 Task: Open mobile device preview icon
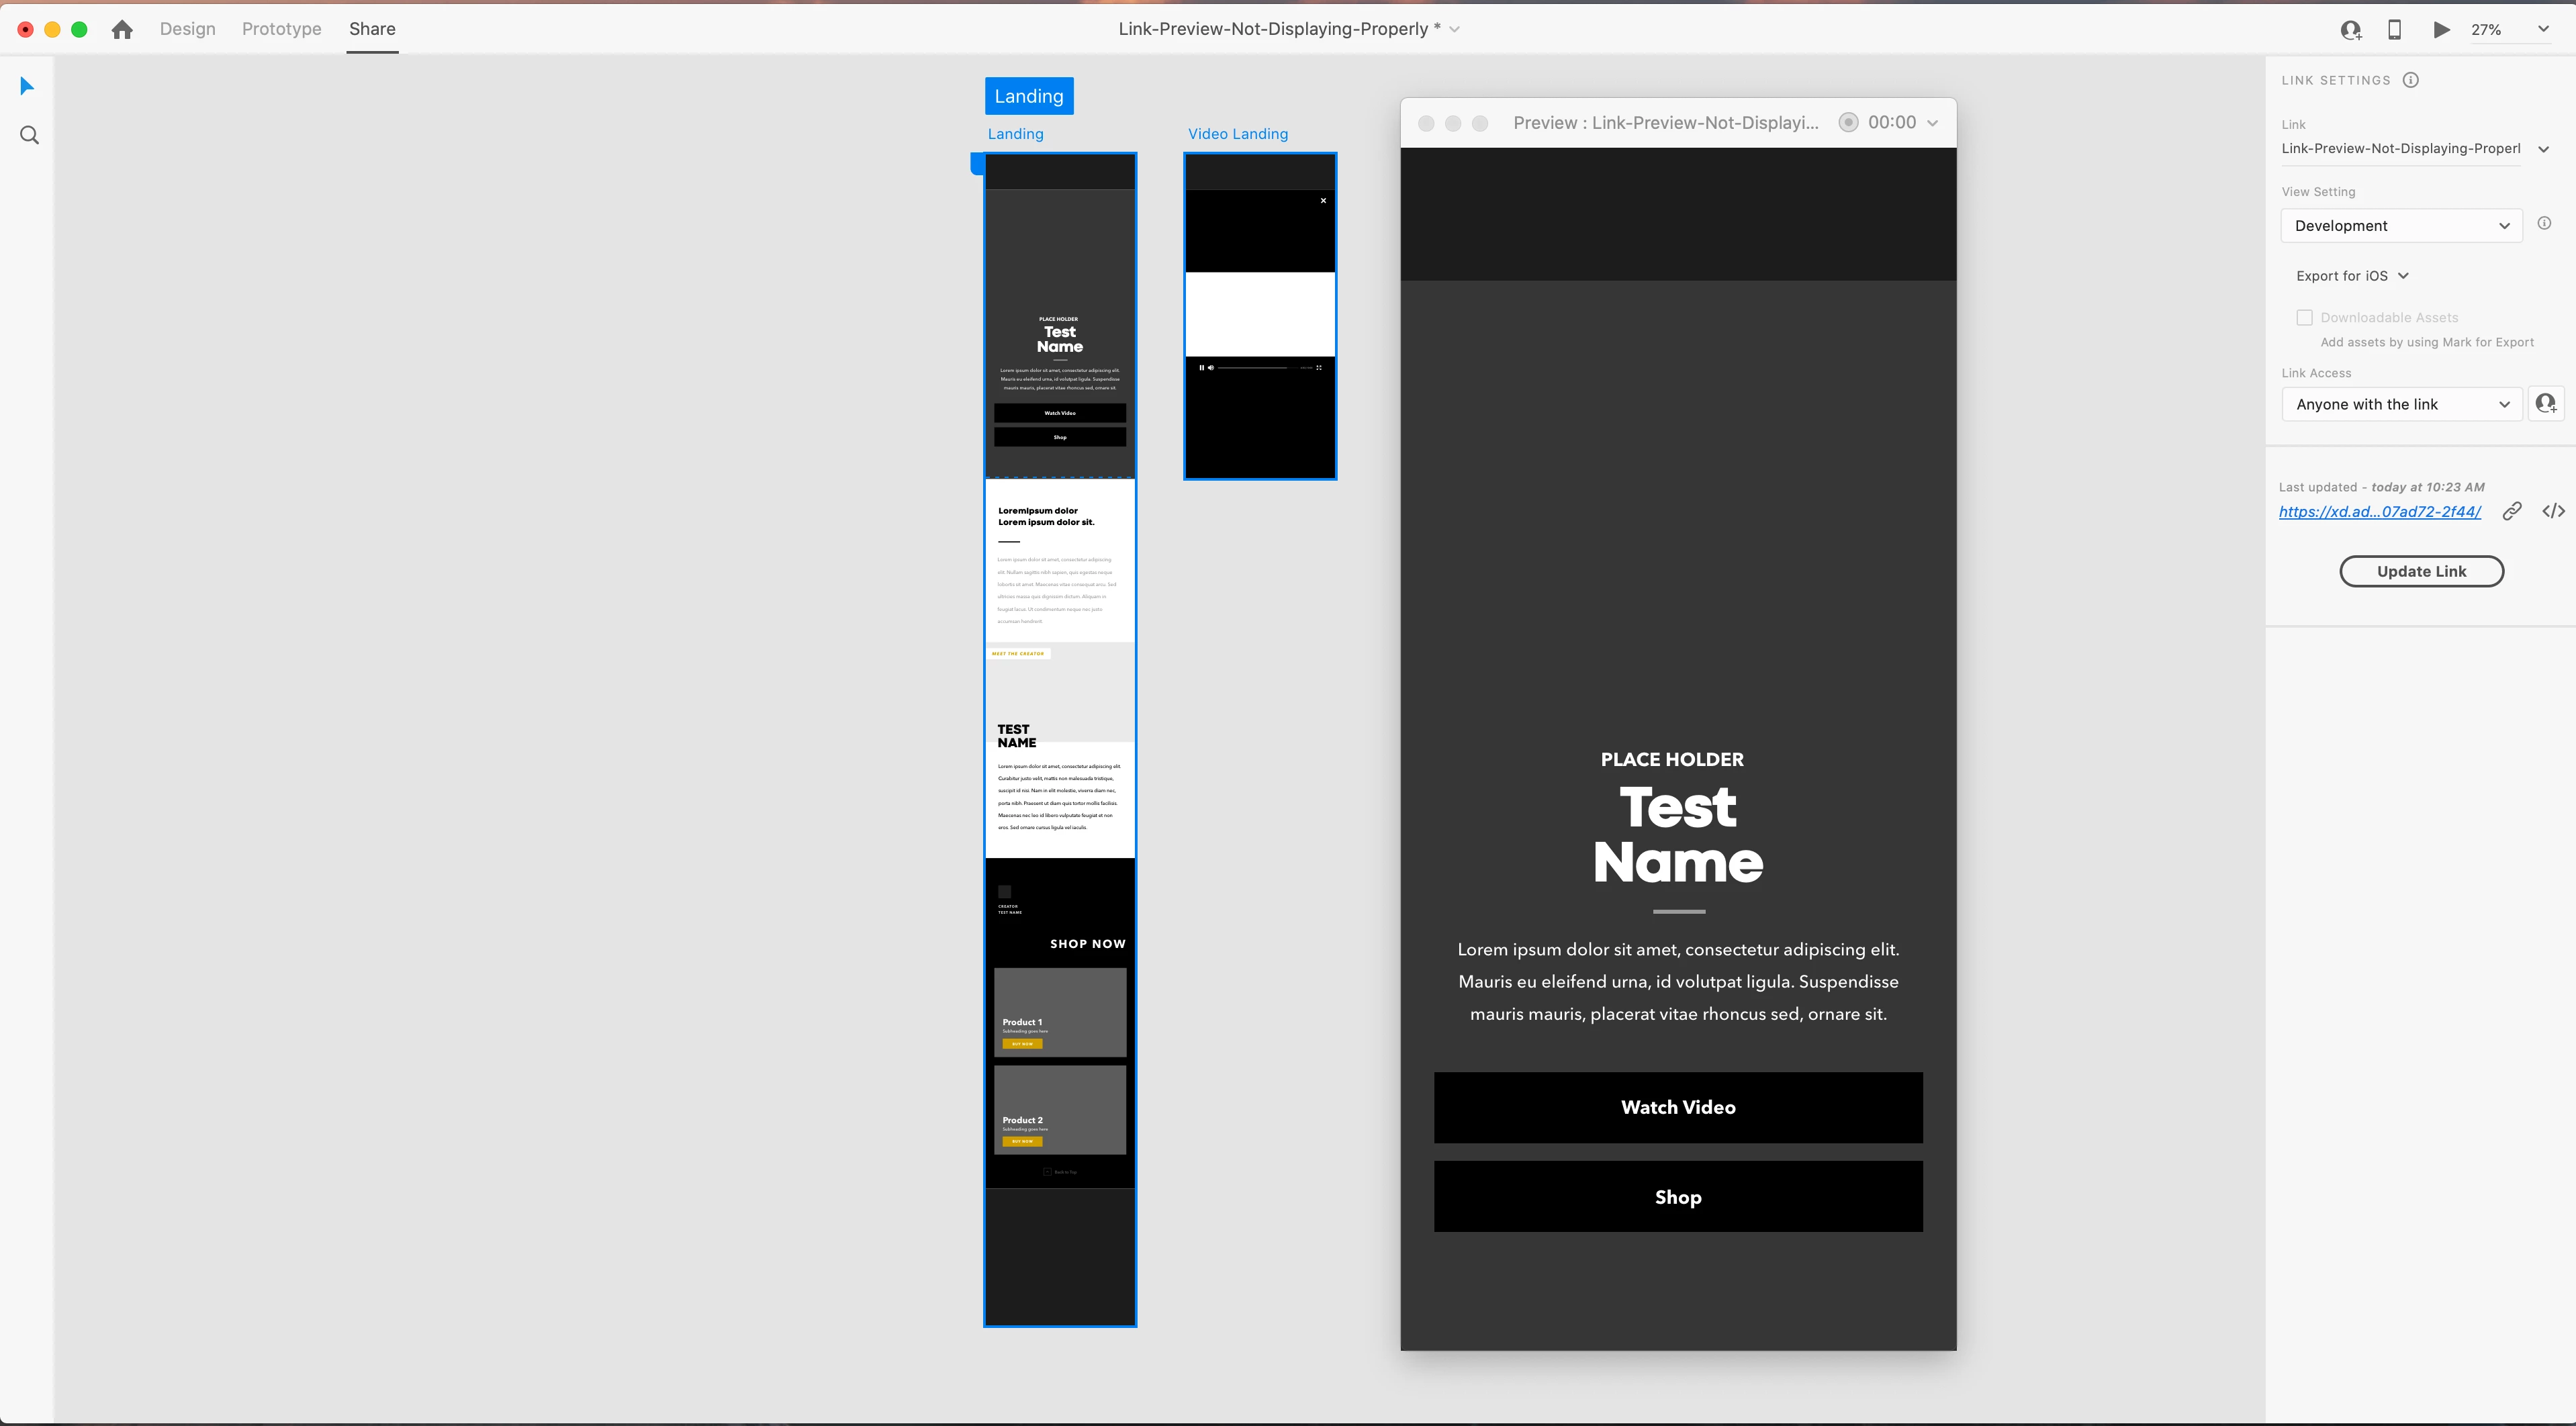[2394, 30]
